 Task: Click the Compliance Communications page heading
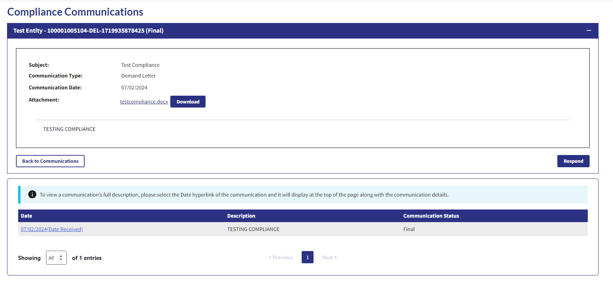click(x=75, y=12)
